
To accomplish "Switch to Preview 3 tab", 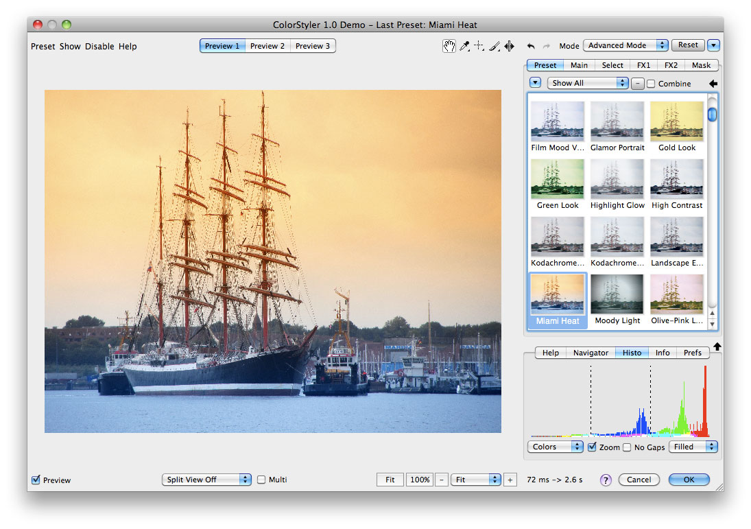I will (x=312, y=46).
